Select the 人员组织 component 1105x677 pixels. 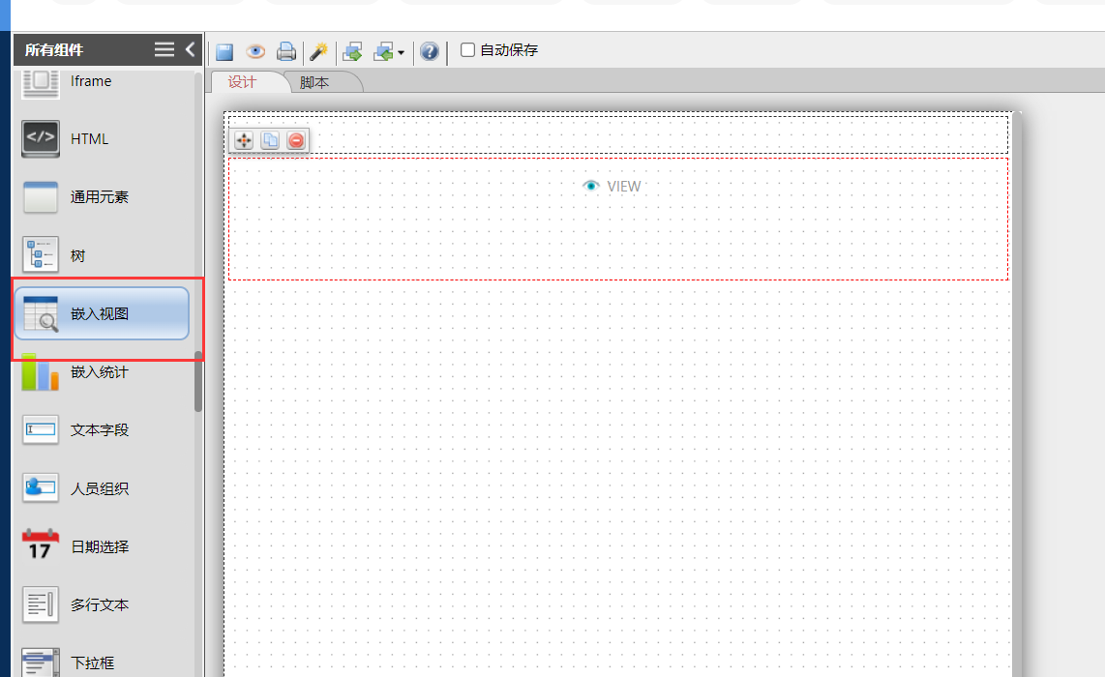click(103, 488)
